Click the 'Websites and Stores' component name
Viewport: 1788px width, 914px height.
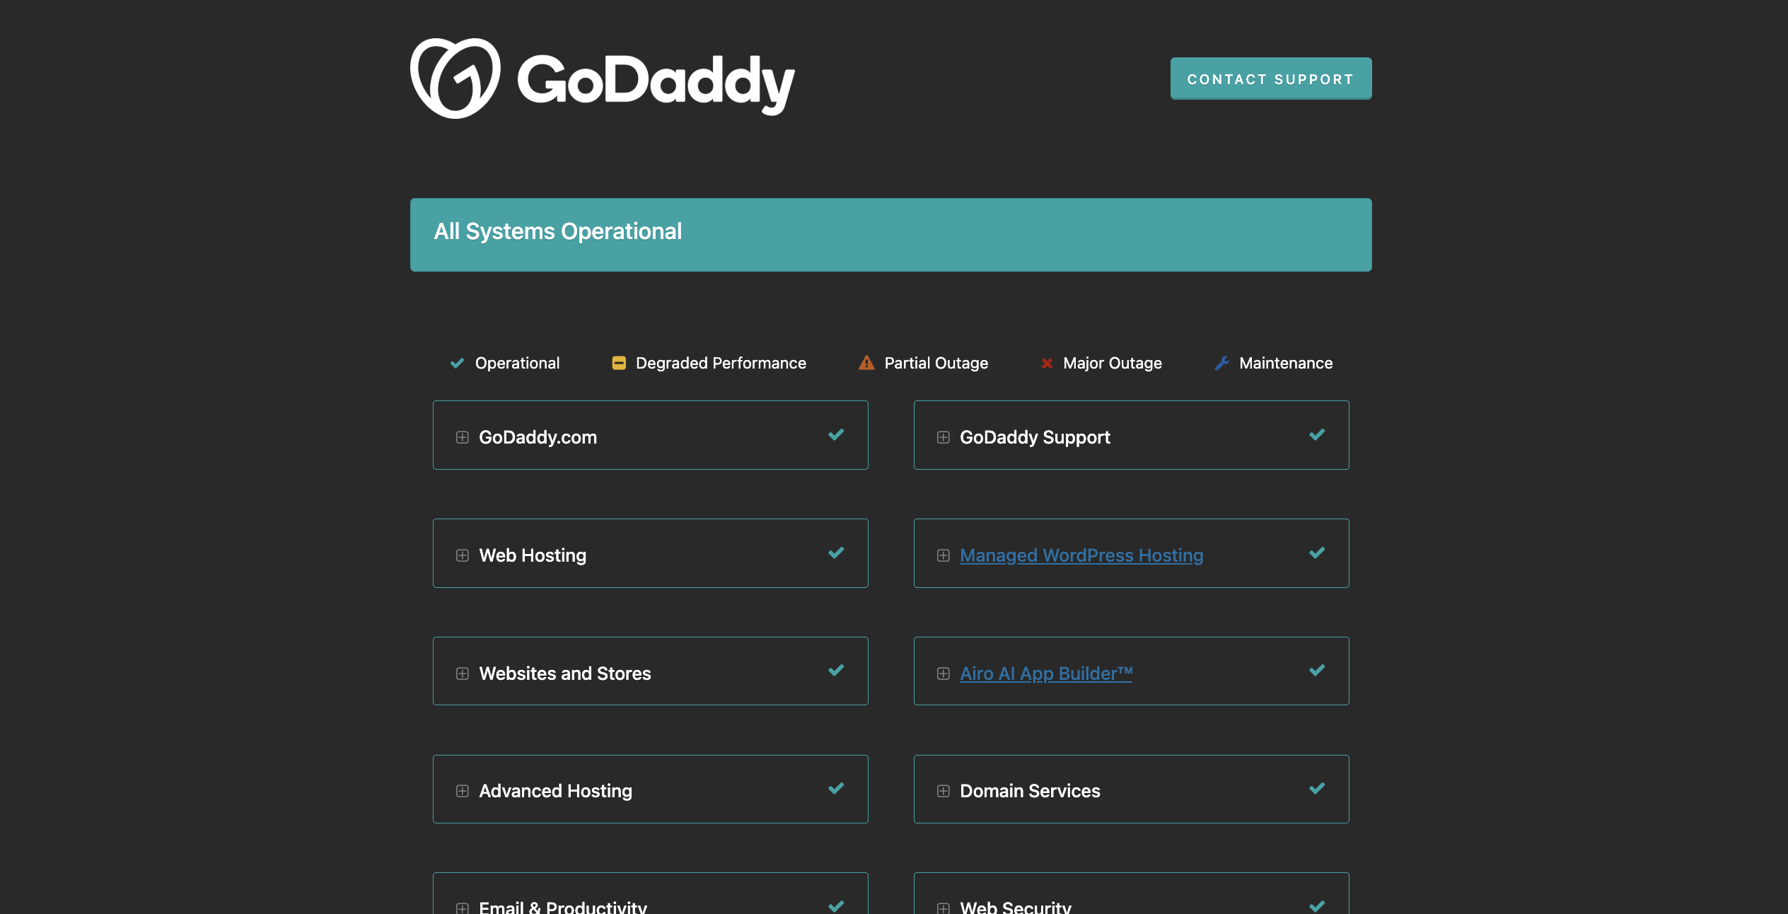565,673
